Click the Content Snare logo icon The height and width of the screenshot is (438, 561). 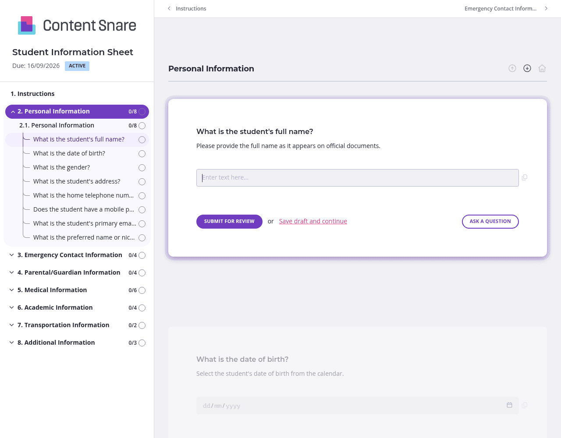[x=27, y=25]
